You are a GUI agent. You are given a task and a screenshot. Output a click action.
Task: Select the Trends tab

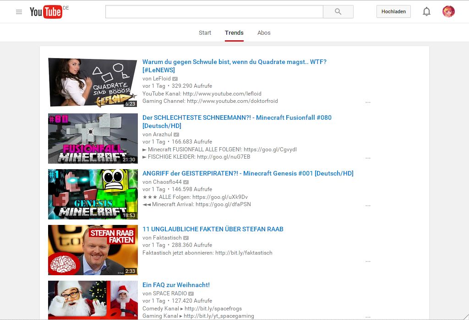coord(234,33)
